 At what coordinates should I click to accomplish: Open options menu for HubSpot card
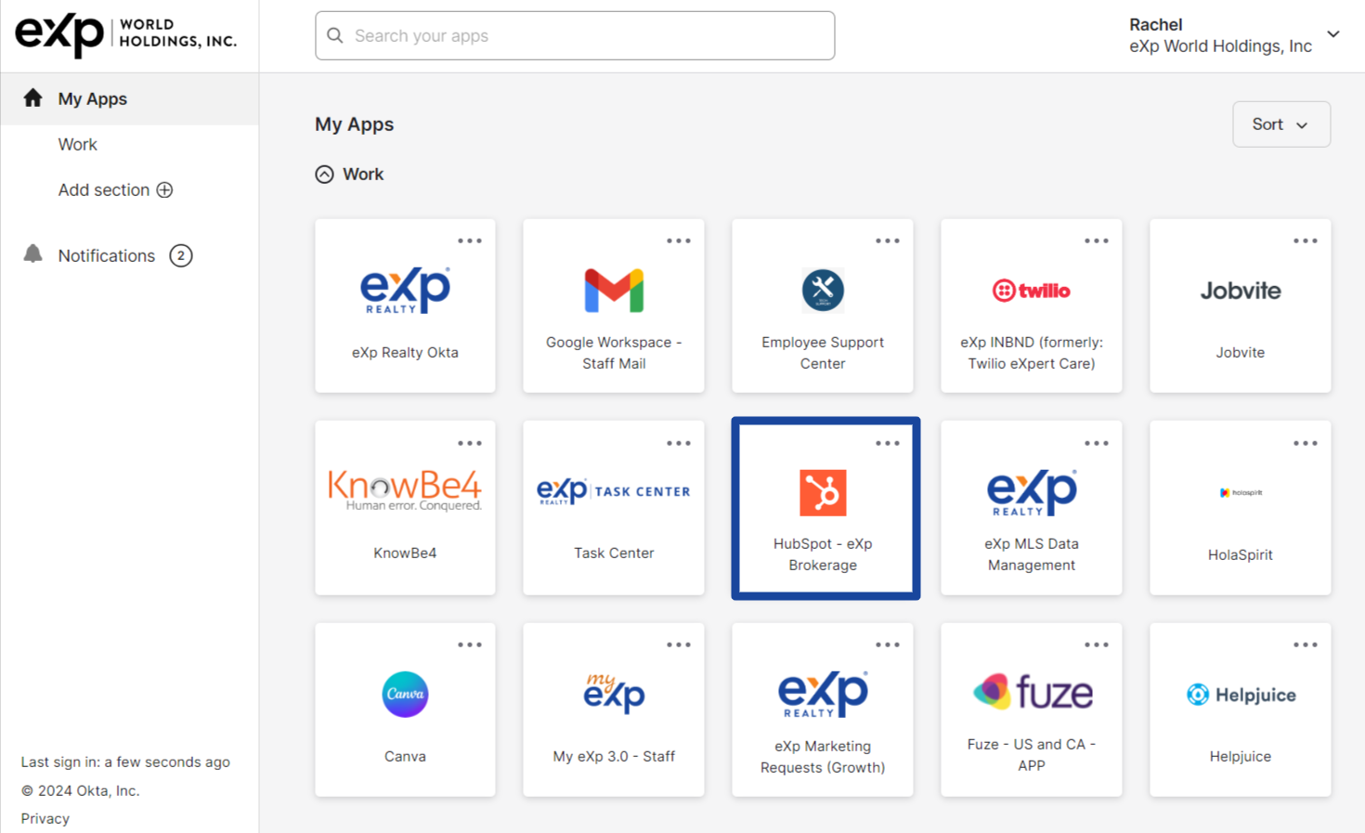(x=888, y=443)
